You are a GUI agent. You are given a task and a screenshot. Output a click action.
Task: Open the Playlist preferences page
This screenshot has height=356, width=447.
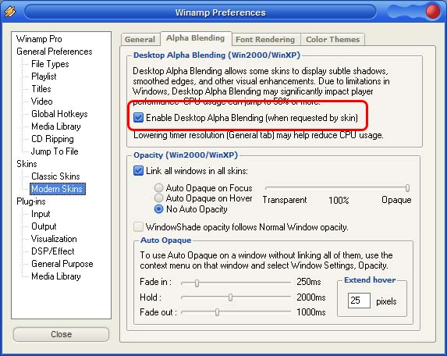44,77
